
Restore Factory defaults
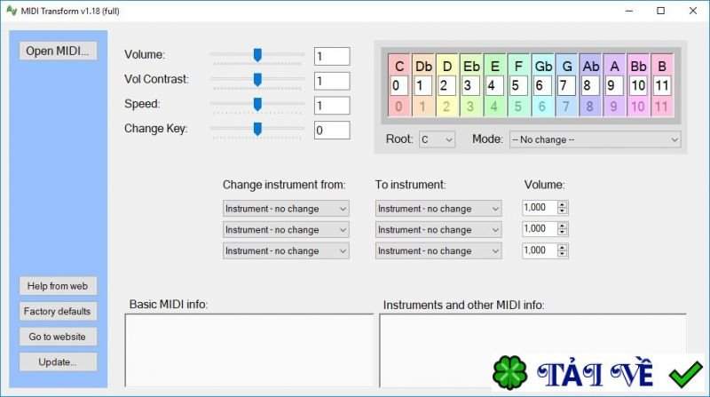click(58, 312)
